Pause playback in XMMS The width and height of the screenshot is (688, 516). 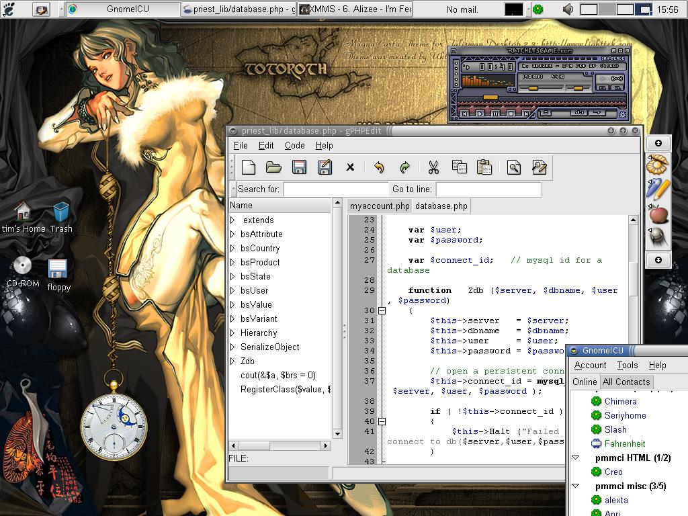[495, 114]
